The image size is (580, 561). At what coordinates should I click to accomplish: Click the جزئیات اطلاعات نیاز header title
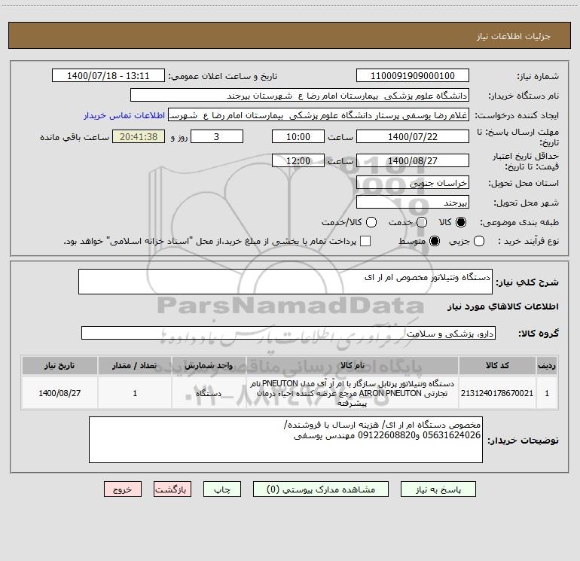(514, 36)
